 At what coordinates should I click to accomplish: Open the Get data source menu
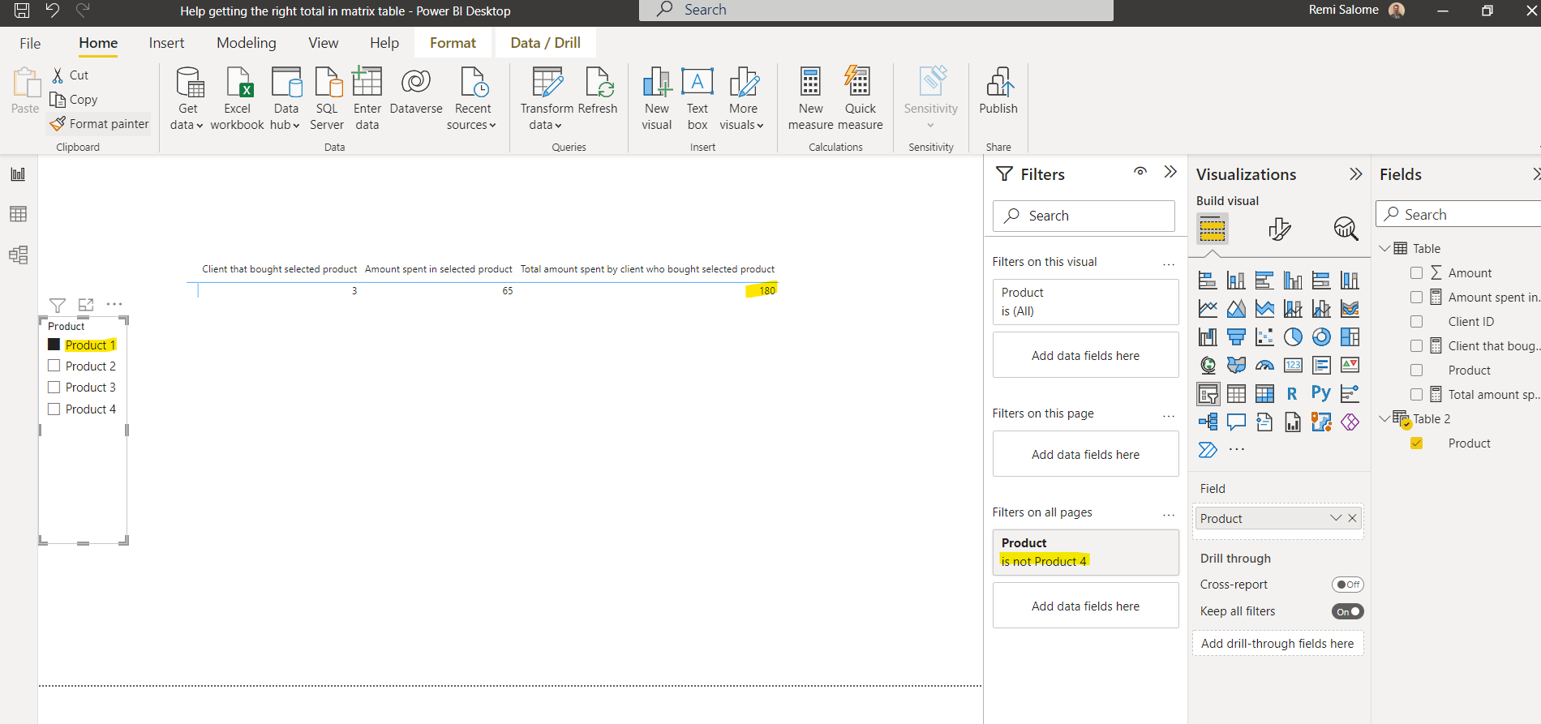click(187, 98)
